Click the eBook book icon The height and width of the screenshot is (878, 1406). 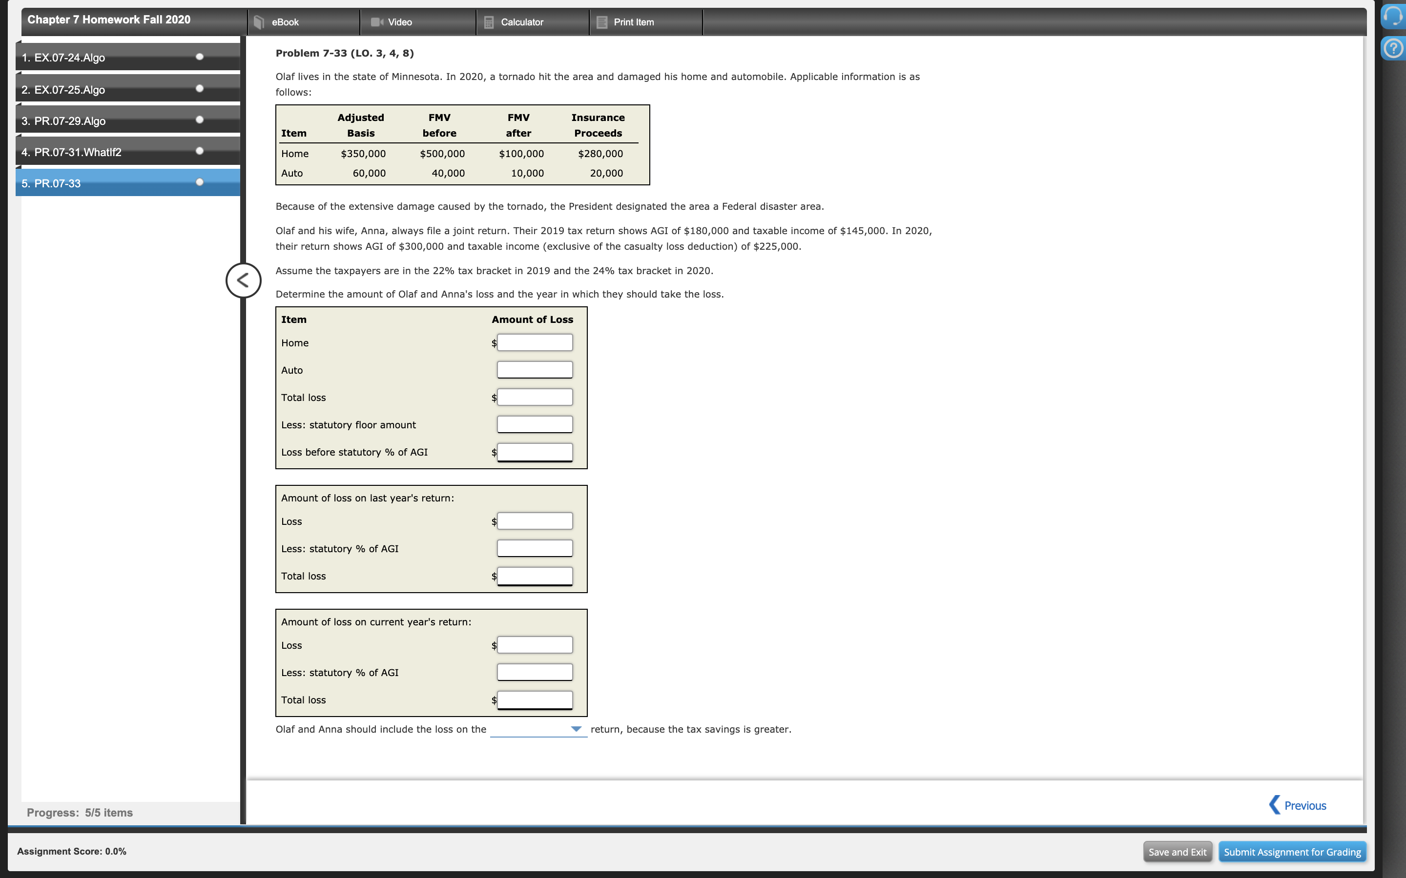tap(259, 22)
